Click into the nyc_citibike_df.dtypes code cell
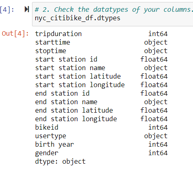The height and width of the screenshot is (171, 193). (x=112, y=14)
